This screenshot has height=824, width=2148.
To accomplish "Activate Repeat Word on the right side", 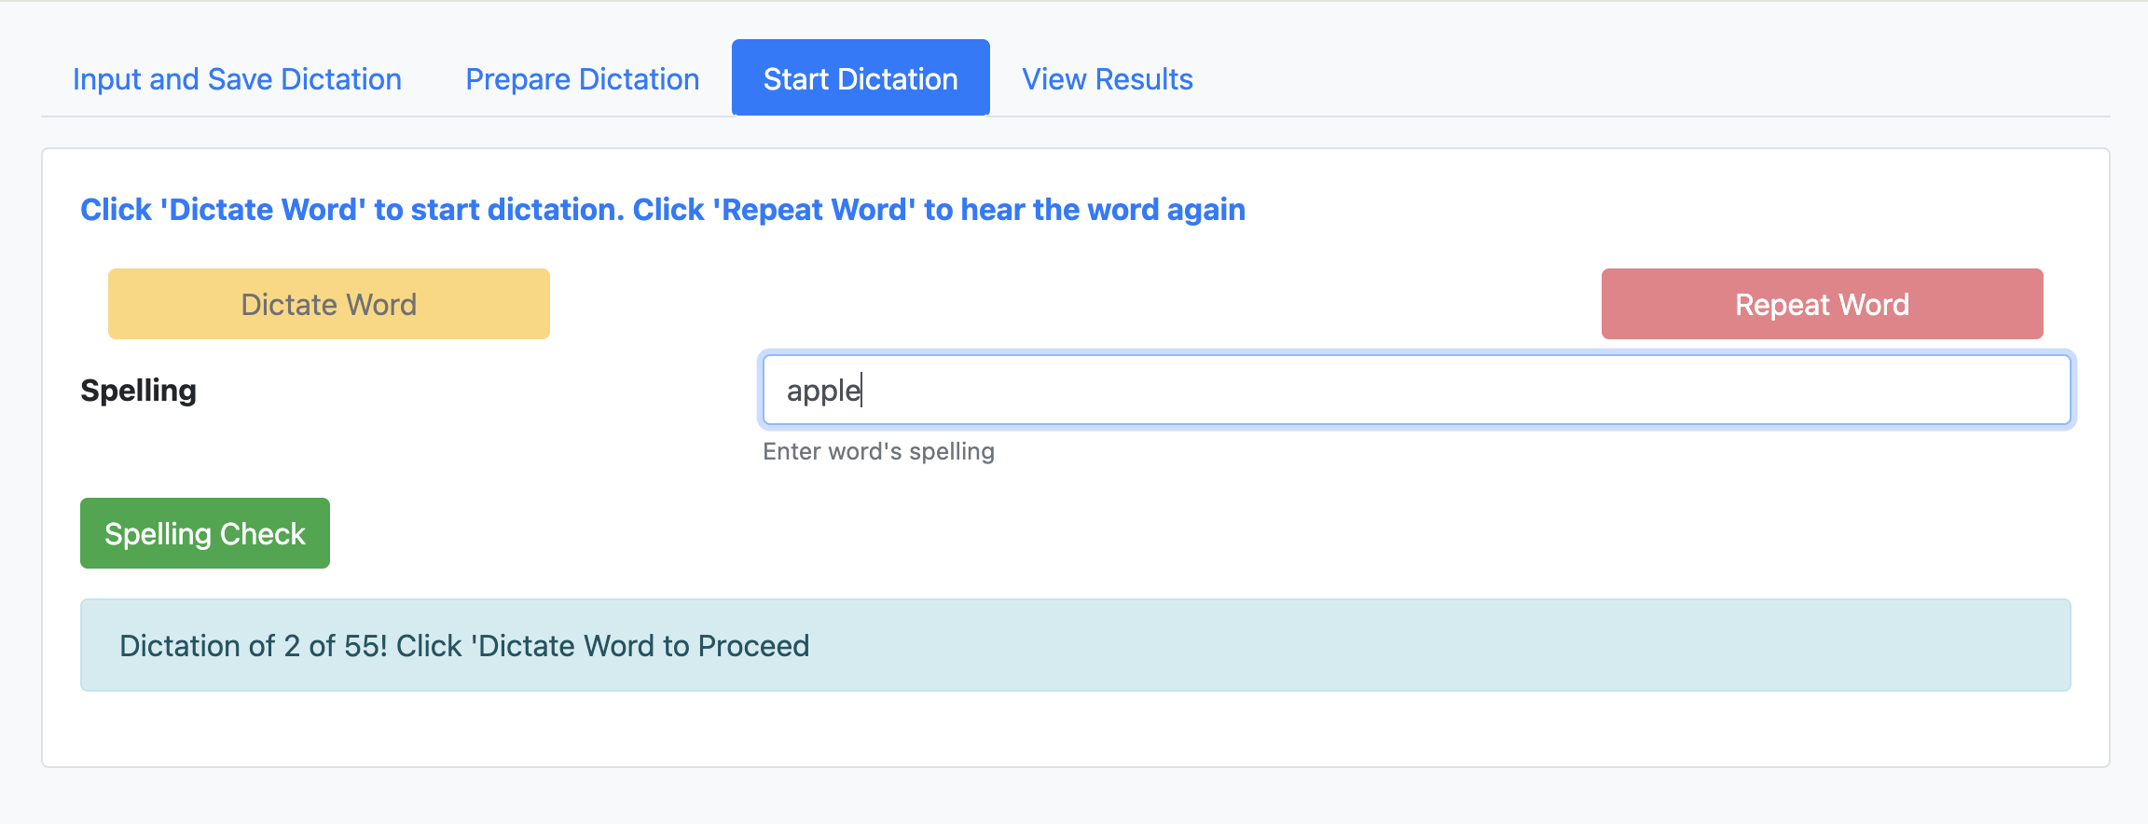I will point(1821,303).
